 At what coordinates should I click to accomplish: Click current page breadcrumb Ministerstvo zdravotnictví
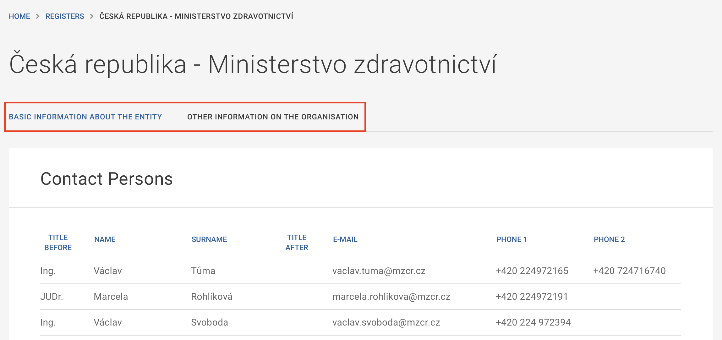[x=196, y=16]
